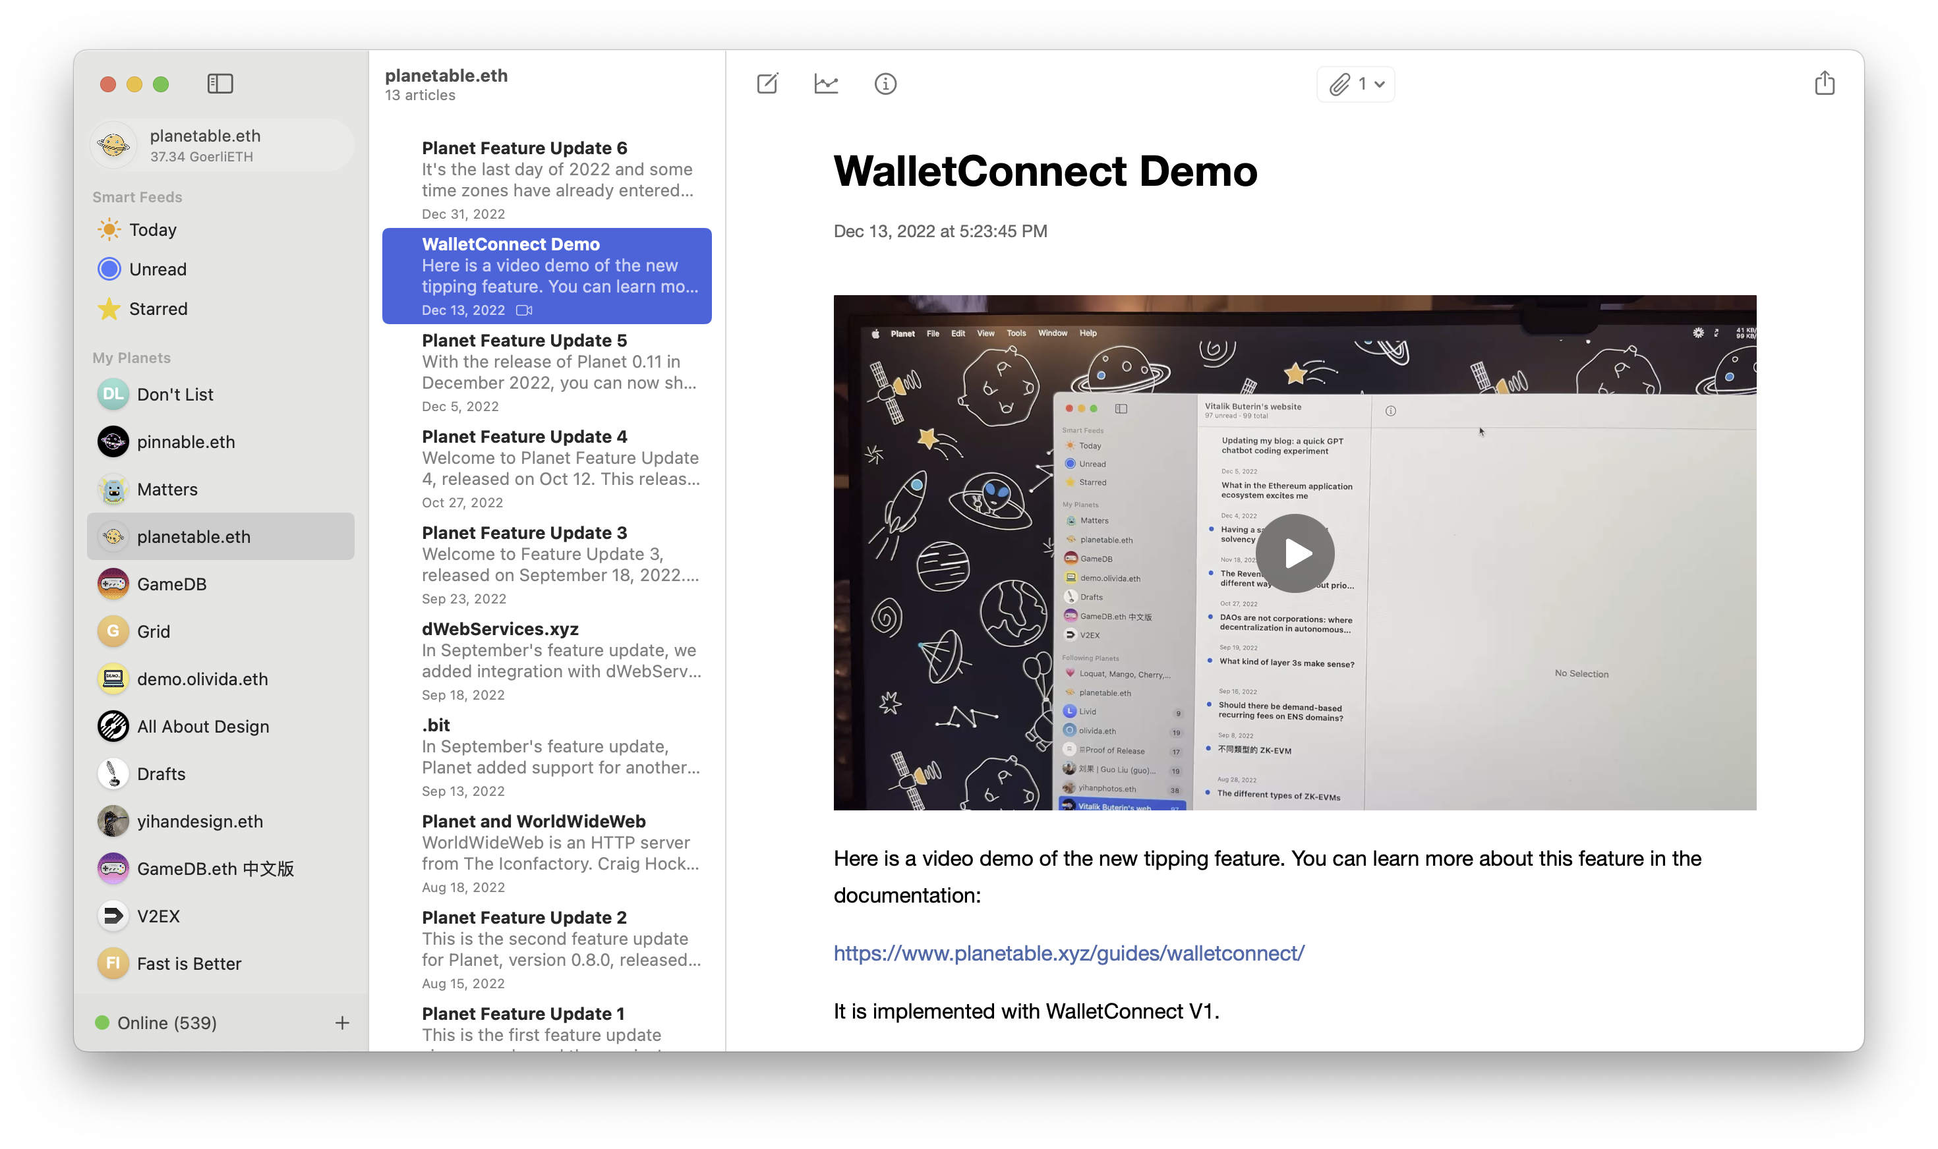Select the pinnable.eth planet
1938x1149 pixels.
221,441
